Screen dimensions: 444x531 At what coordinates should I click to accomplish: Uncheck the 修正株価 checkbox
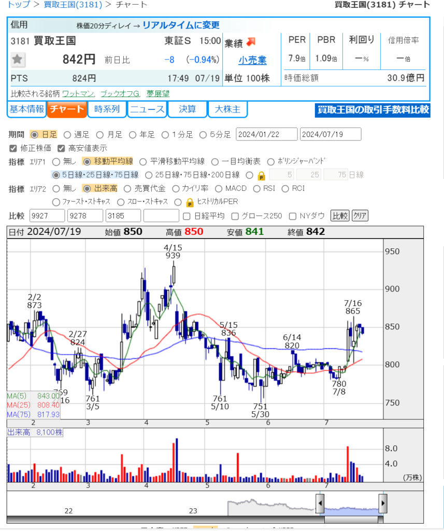(13, 148)
